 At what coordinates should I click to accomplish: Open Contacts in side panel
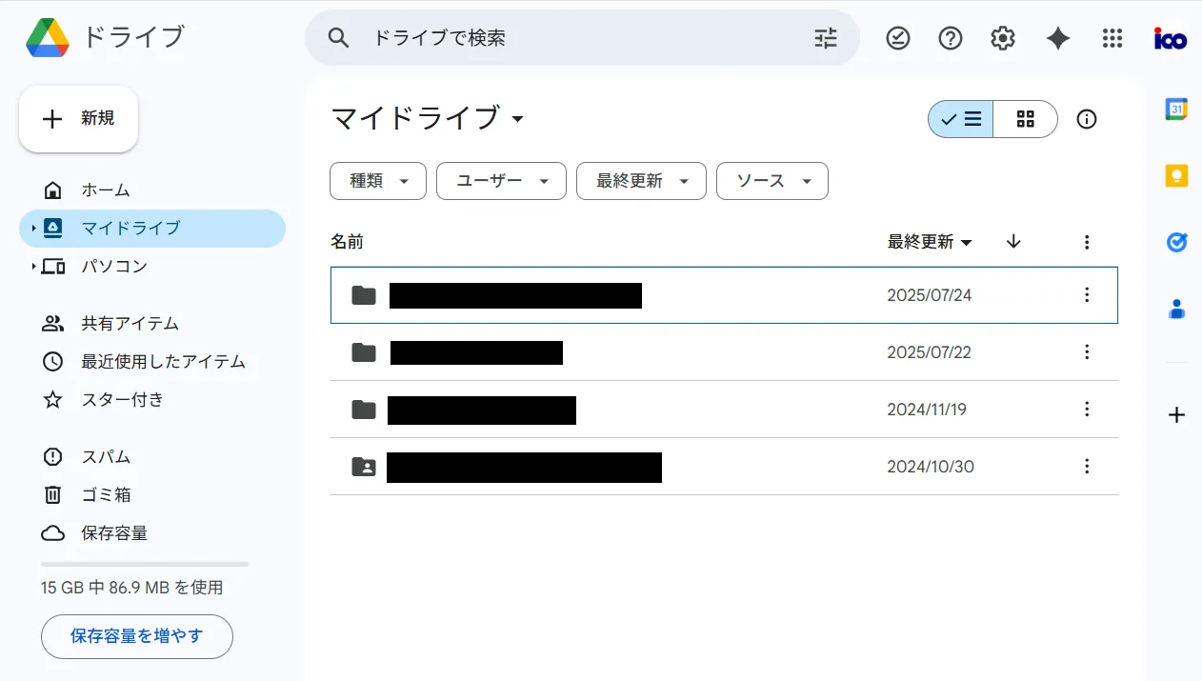pos(1176,310)
